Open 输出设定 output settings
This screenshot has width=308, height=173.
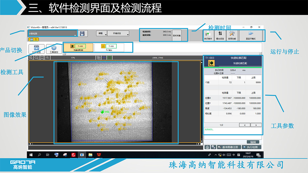point(220,35)
